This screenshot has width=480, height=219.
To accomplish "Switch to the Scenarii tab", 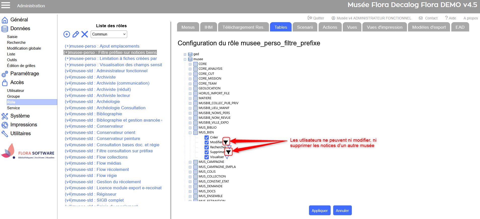I will pos(305,27).
